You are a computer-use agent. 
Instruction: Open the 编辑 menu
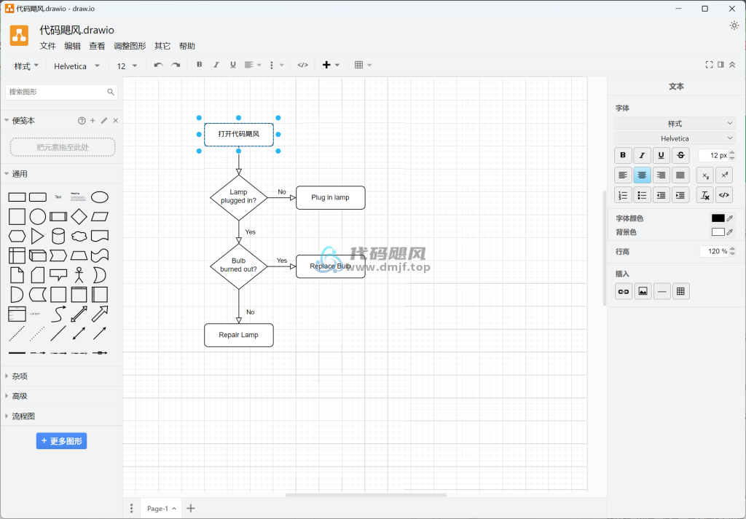pyautogui.click(x=72, y=46)
